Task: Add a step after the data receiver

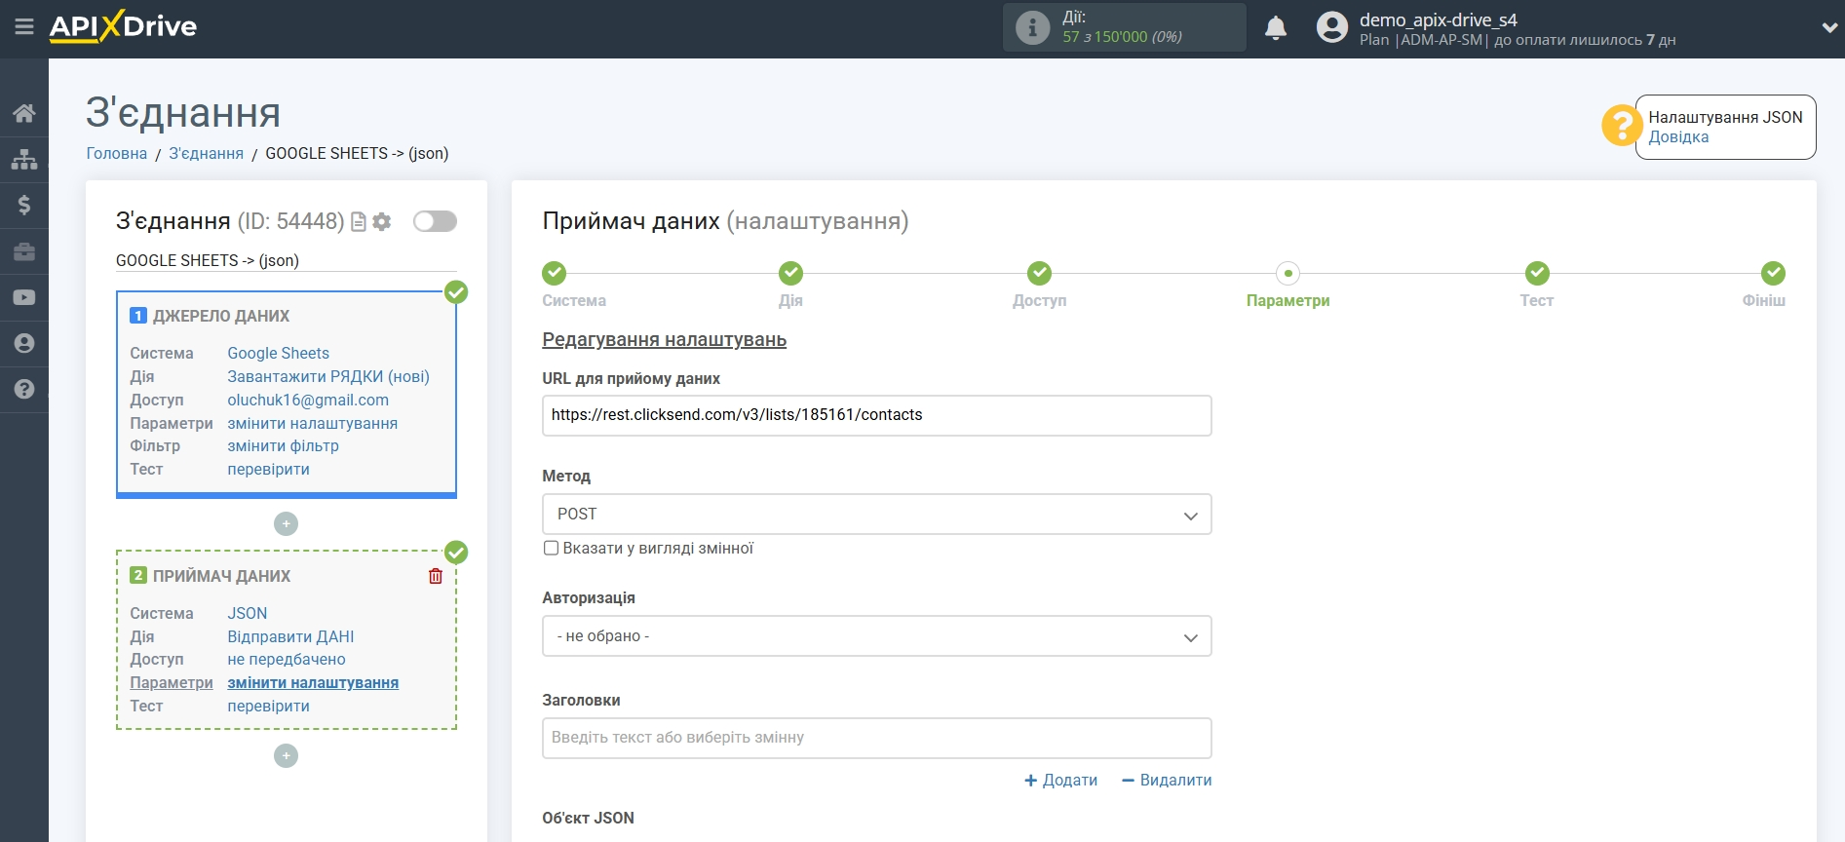Action: click(x=286, y=756)
